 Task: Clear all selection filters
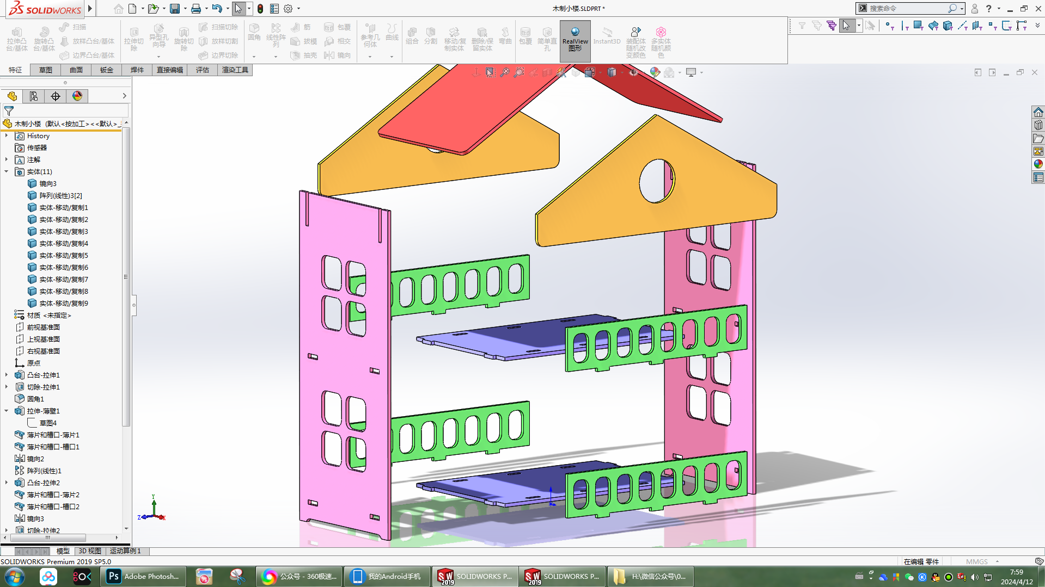pos(816,26)
